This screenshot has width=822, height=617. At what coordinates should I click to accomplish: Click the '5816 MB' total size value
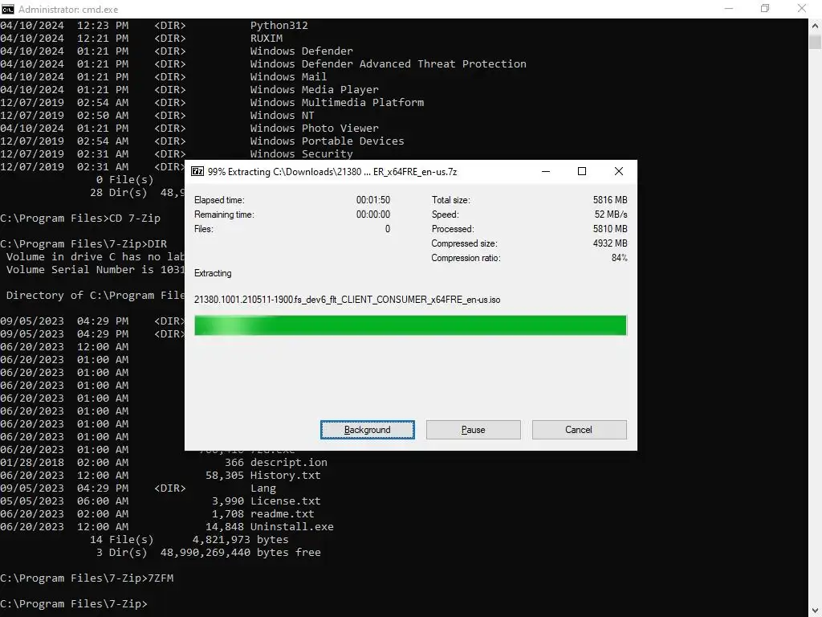[610, 200]
